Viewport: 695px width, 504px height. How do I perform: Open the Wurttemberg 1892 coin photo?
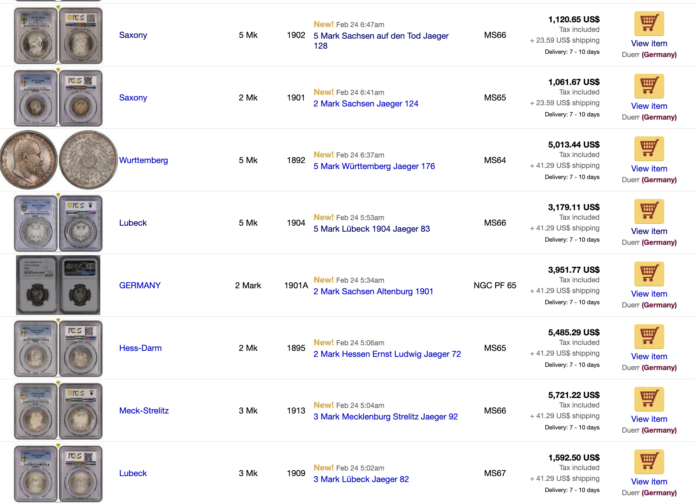(59, 160)
